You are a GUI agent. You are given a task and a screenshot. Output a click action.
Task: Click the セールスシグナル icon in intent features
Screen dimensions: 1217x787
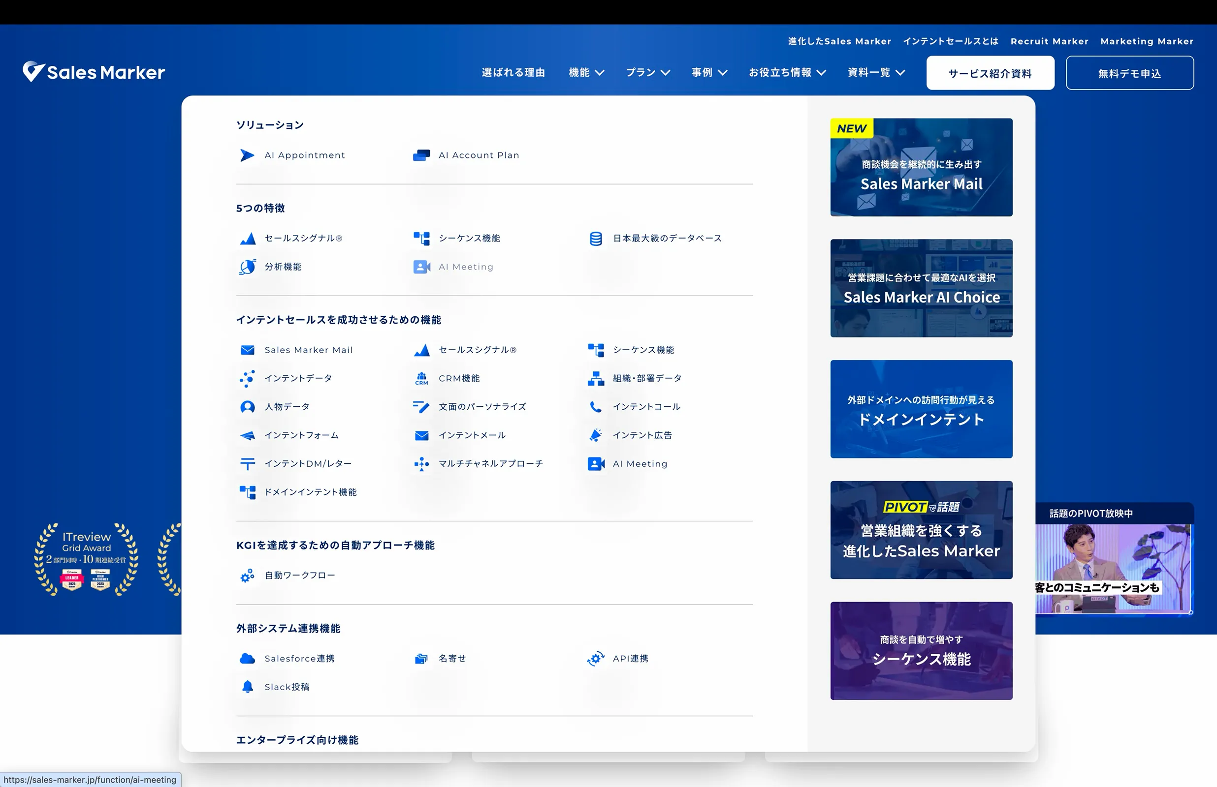click(421, 350)
